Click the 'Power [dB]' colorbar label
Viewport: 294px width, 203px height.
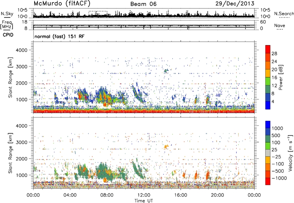click(x=280, y=77)
